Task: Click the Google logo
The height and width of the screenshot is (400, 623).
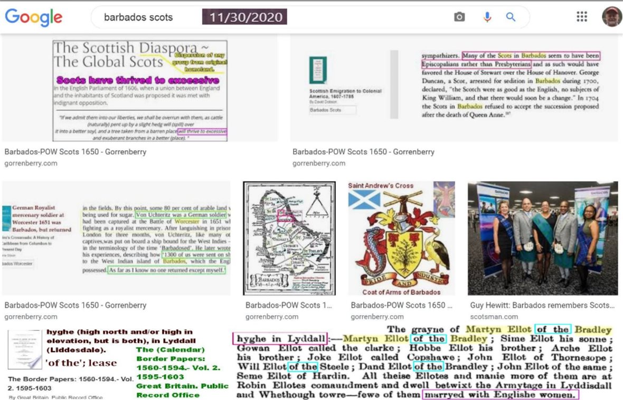Action: coord(33,17)
